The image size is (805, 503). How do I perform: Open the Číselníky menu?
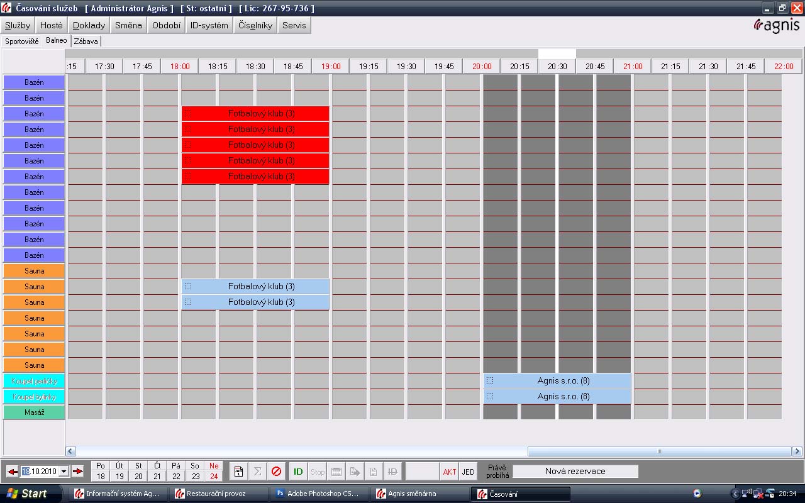point(255,25)
